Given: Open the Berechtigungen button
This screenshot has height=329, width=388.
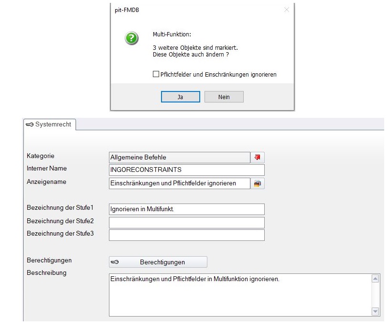Looking at the screenshot, I should pyautogui.click(x=158, y=262).
